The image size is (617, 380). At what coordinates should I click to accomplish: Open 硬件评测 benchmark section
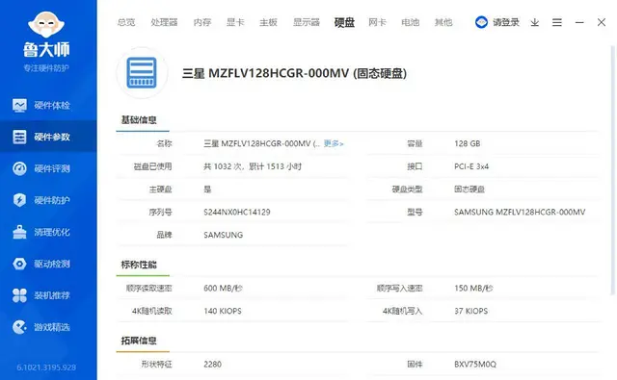pyautogui.click(x=48, y=168)
